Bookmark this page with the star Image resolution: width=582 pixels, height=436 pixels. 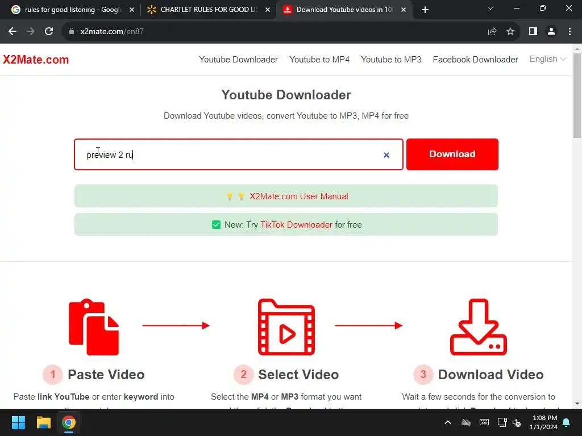pyautogui.click(x=510, y=32)
